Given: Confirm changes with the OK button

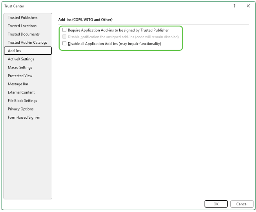Looking at the screenshot, I should 216,204.
